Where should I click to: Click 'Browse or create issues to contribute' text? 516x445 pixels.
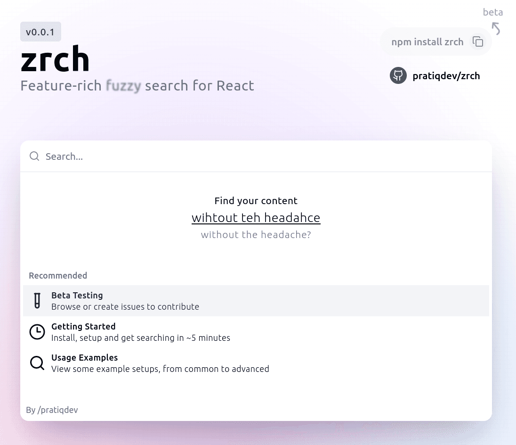pos(125,307)
